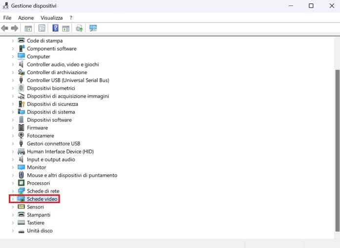Viewport: 340px width, 248px height.
Task: Click the Processori chip icon
Action: point(21,183)
